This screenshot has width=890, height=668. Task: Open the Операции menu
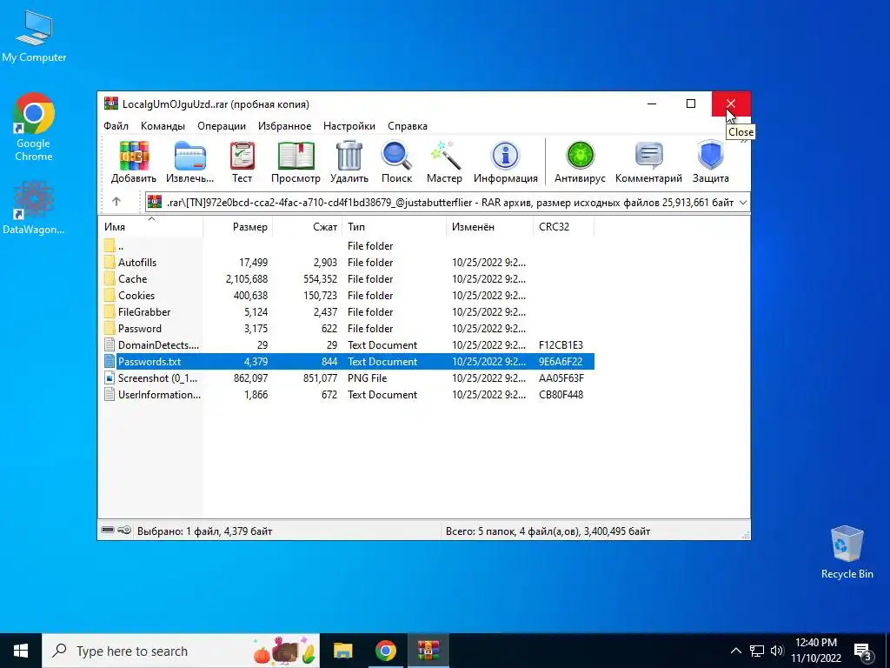[x=222, y=126]
